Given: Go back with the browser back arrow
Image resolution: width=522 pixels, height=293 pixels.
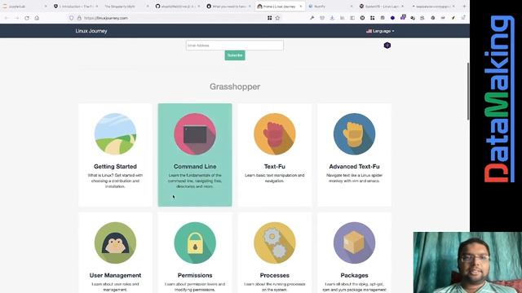Looking at the screenshot, I should coord(7,18).
